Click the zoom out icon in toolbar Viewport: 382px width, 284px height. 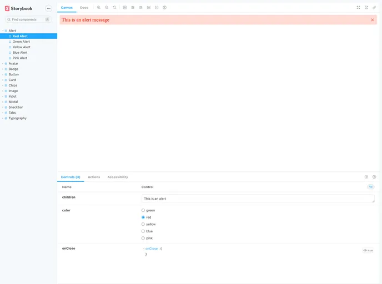click(107, 7)
